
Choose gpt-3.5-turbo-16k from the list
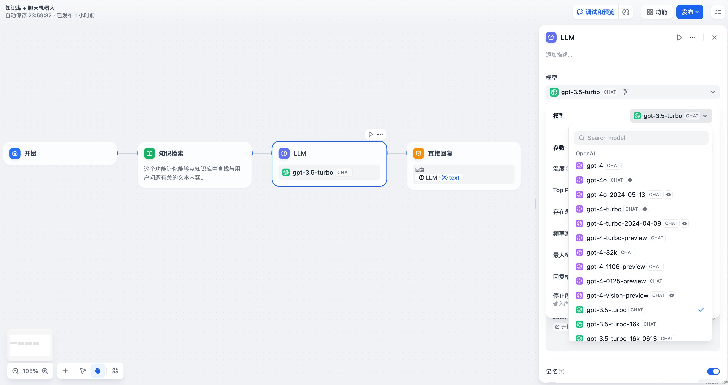613,324
